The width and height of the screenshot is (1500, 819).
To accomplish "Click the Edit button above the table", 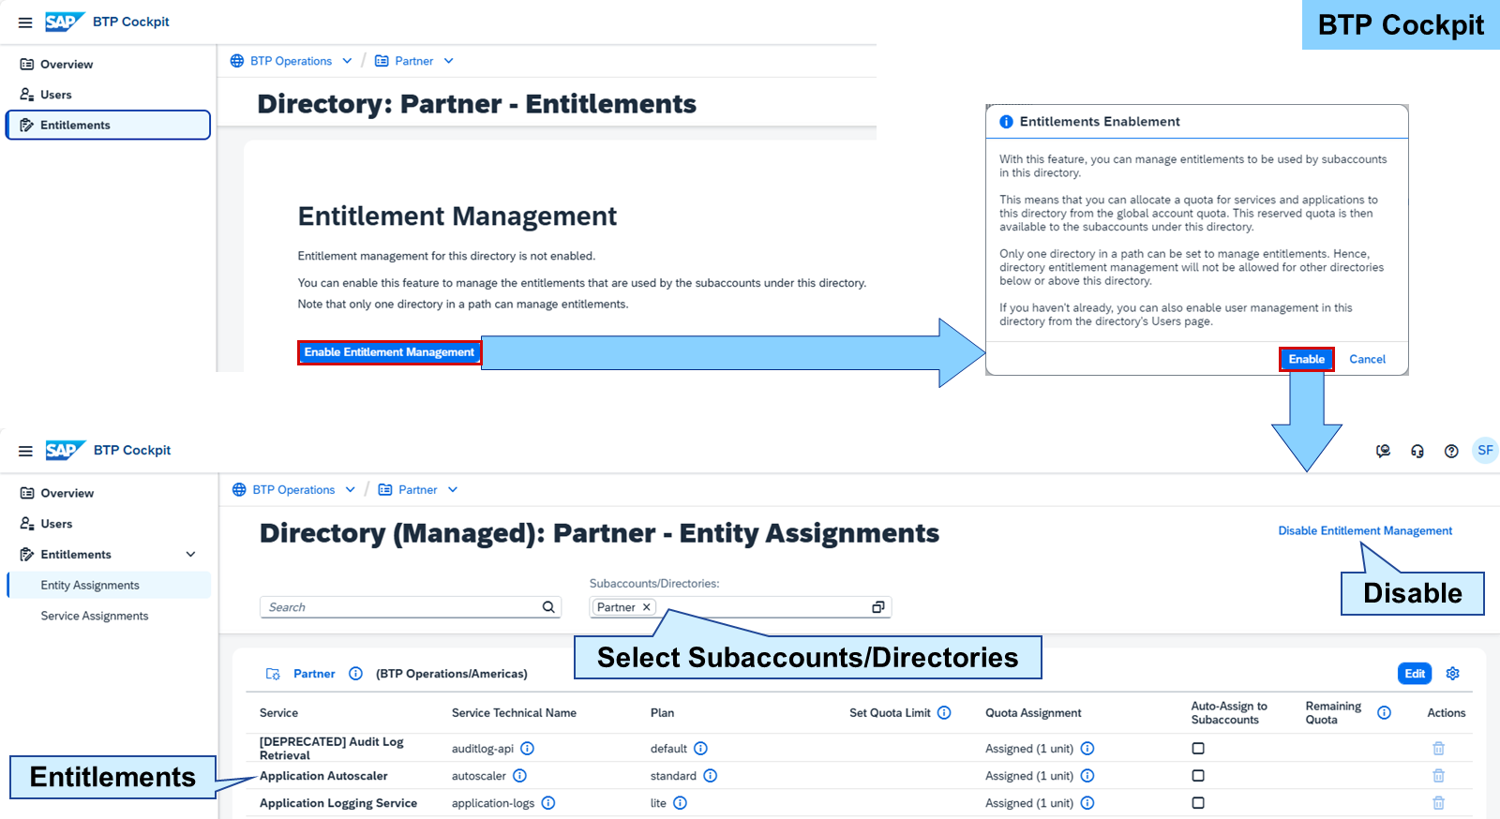I will click(x=1415, y=674).
